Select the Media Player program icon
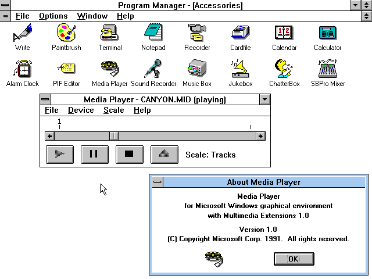Viewport: 372px width, 279px height. coord(110,69)
